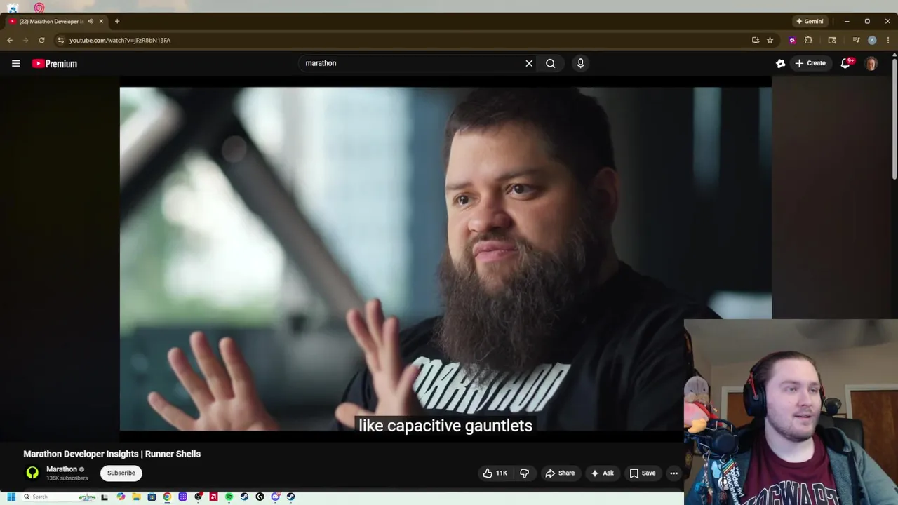898x505 pixels.
Task: Save the video to a playlist
Action: coord(642,473)
